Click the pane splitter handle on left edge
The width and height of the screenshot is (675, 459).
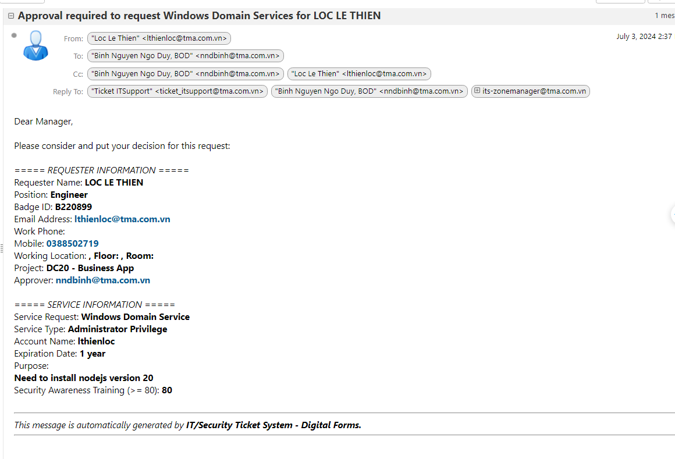(2, 251)
